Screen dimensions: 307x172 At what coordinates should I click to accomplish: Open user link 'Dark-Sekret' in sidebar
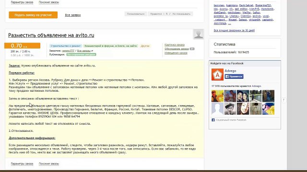(x=246, y=5)
